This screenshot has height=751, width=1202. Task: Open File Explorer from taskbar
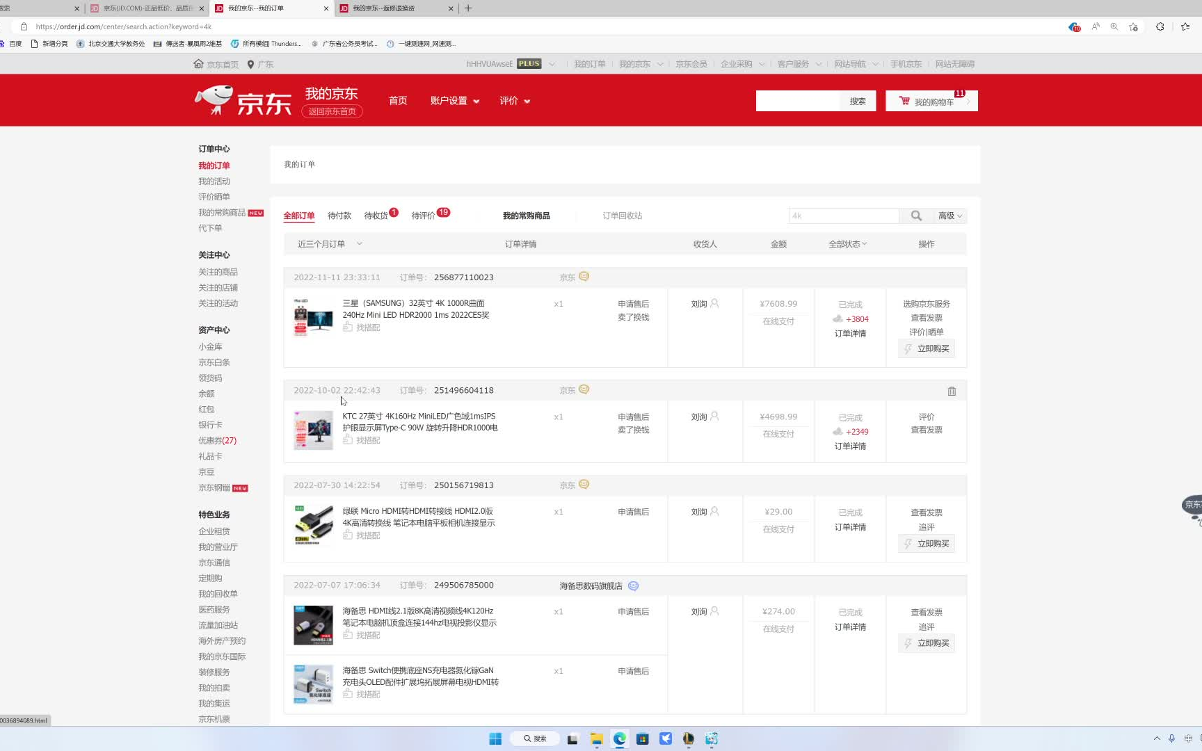596,738
